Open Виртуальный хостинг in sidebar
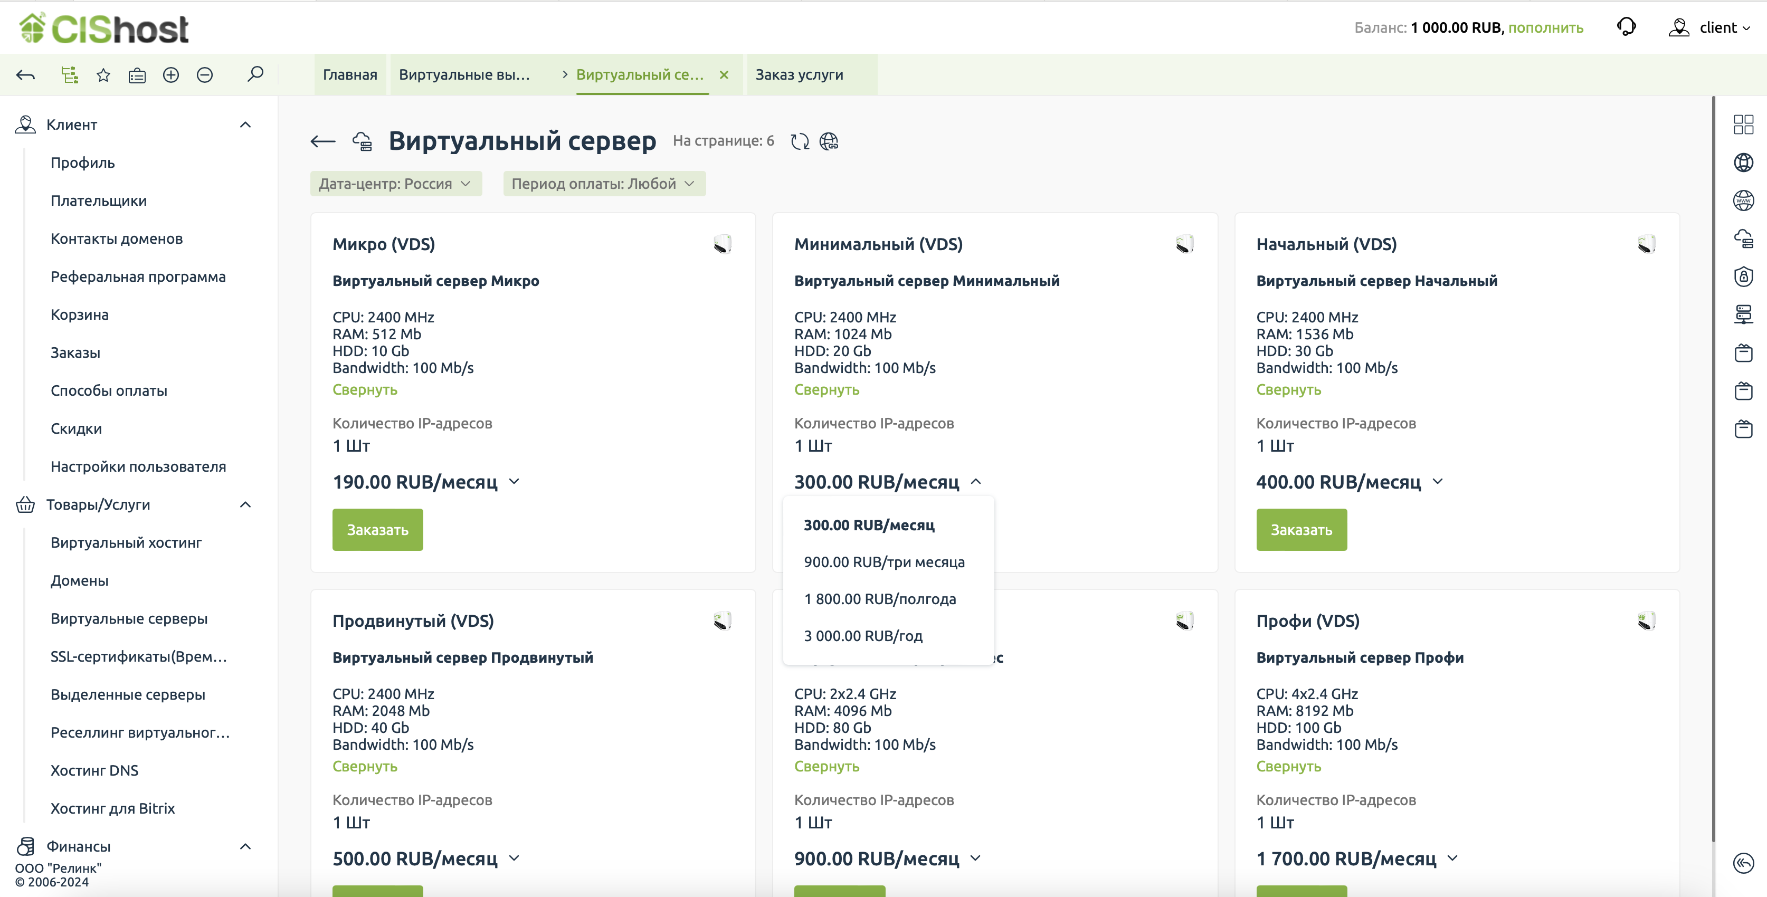This screenshot has height=897, width=1767. (126, 542)
